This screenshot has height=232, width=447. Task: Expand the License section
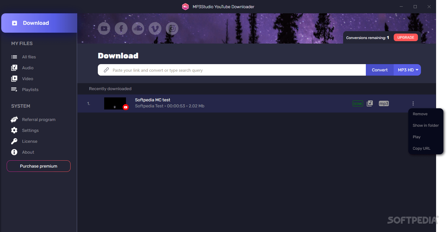click(x=30, y=141)
